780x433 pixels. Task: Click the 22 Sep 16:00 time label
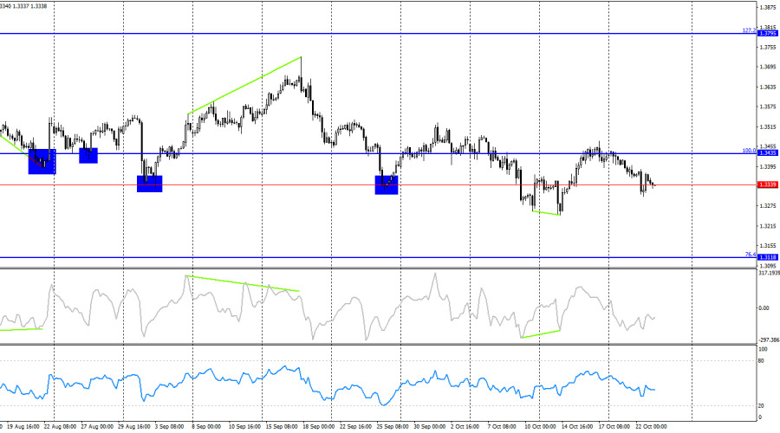click(x=355, y=427)
